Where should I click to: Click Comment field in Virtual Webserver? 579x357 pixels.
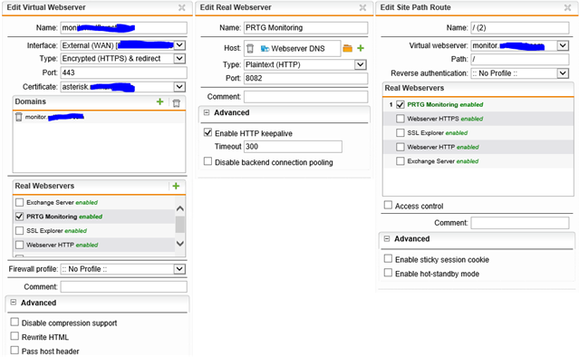tap(124, 286)
